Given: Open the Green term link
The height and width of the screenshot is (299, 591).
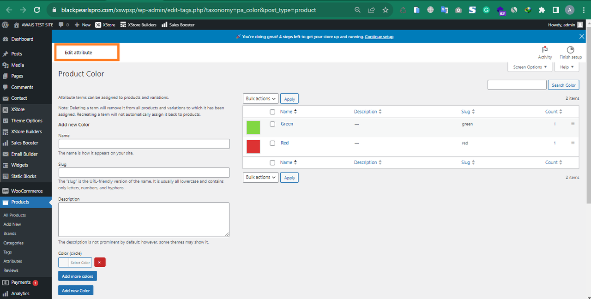Looking at the screenshot, I should tap(287, 124).
